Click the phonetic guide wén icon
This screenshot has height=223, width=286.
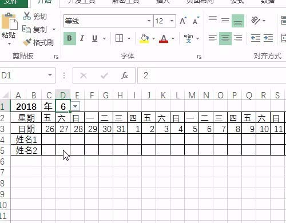point(188,38)
